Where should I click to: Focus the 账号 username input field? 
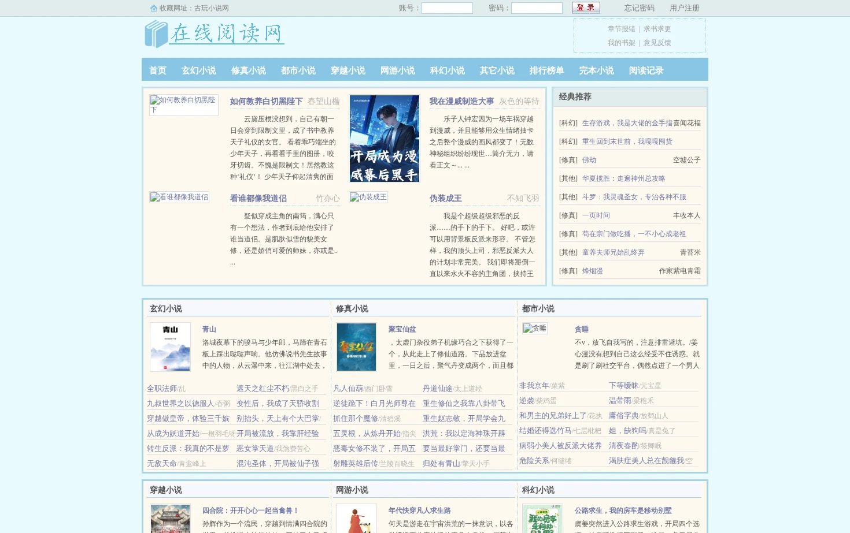tap(447, 8)
